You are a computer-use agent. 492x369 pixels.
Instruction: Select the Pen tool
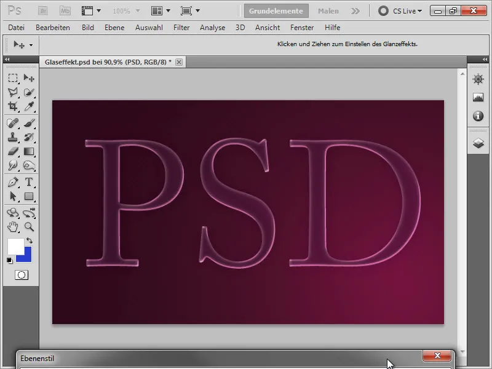click(x=13, y=182)
